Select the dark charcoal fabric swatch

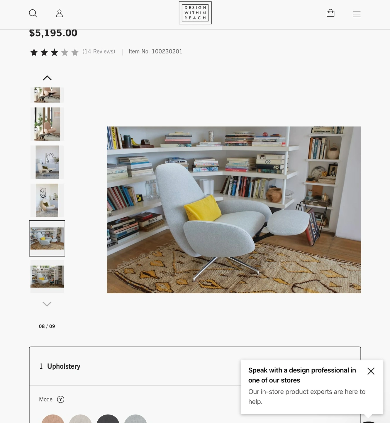point(108,419)
